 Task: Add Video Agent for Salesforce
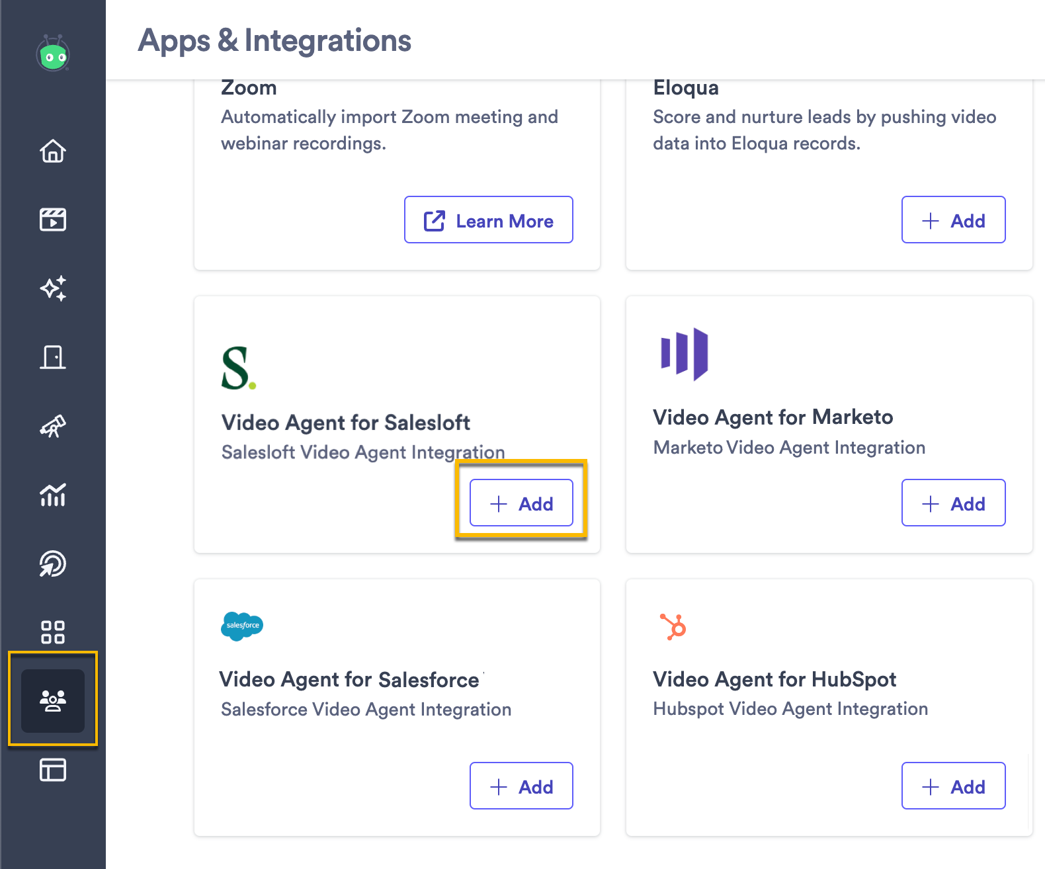coord(521,786)
